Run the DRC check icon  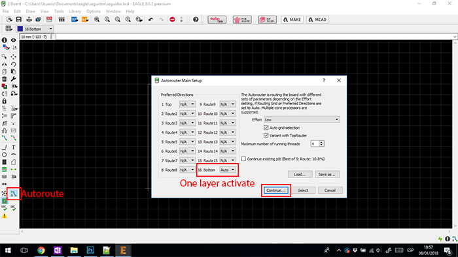[x=14, y=207]
